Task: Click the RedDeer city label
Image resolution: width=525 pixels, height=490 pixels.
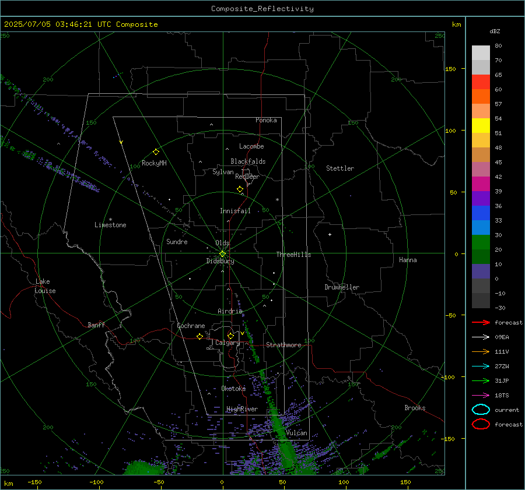Action: click(x=247, y=177)
